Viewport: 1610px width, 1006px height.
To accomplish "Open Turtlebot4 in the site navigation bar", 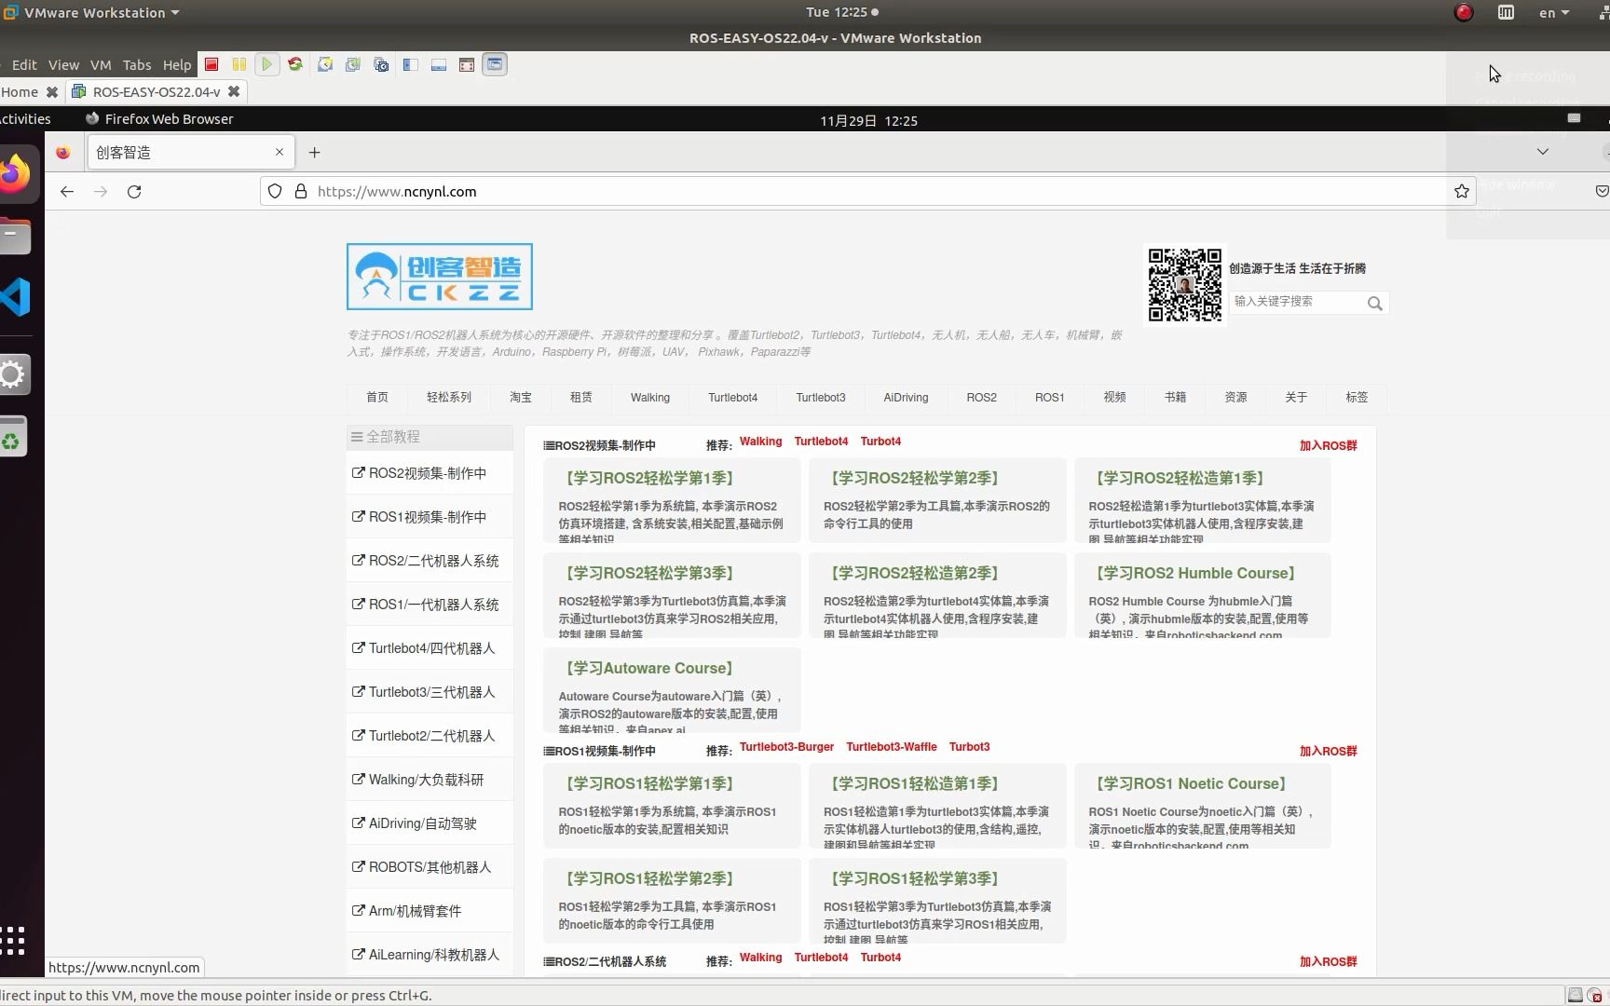I will pos(732,397).
